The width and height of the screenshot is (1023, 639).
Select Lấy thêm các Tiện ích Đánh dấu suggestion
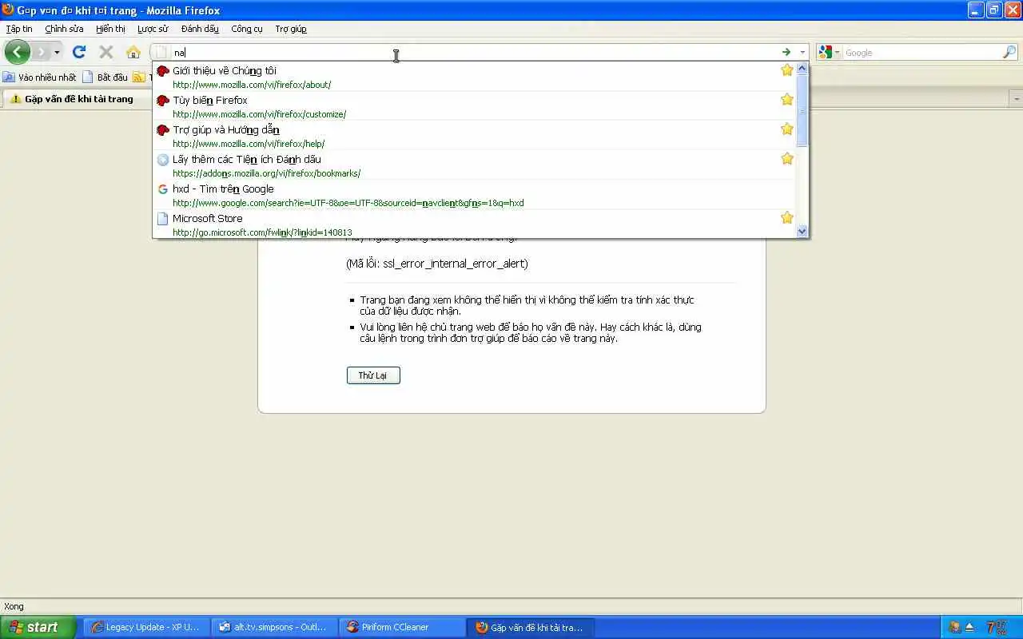(475, 165)
